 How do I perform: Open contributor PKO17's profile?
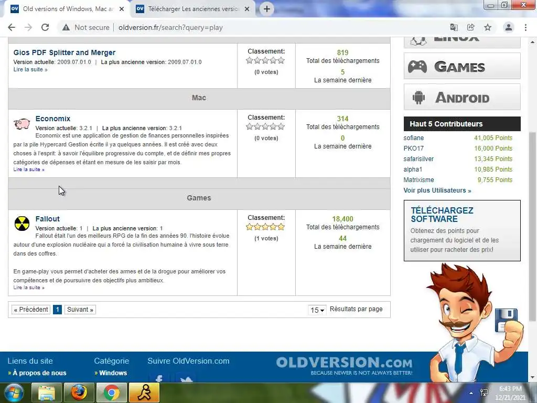(x=414, y=149)
